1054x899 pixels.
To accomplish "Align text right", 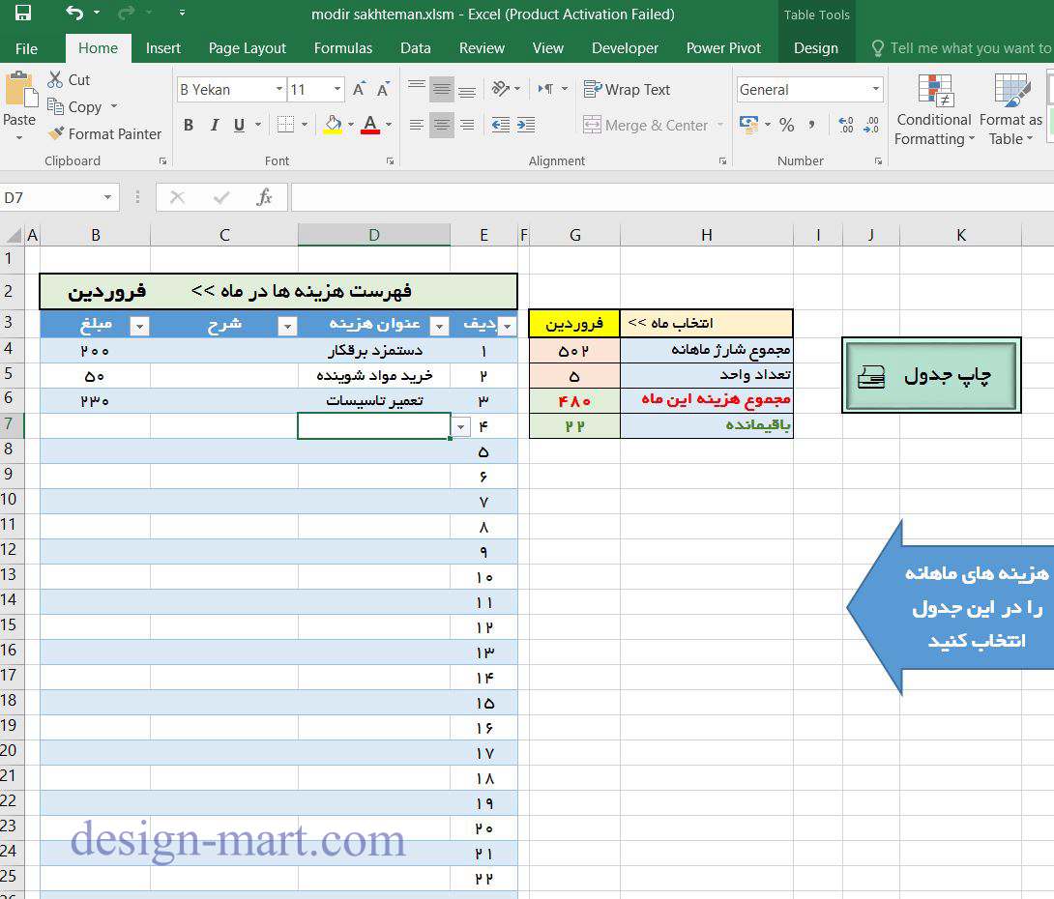I will (467, 125).
